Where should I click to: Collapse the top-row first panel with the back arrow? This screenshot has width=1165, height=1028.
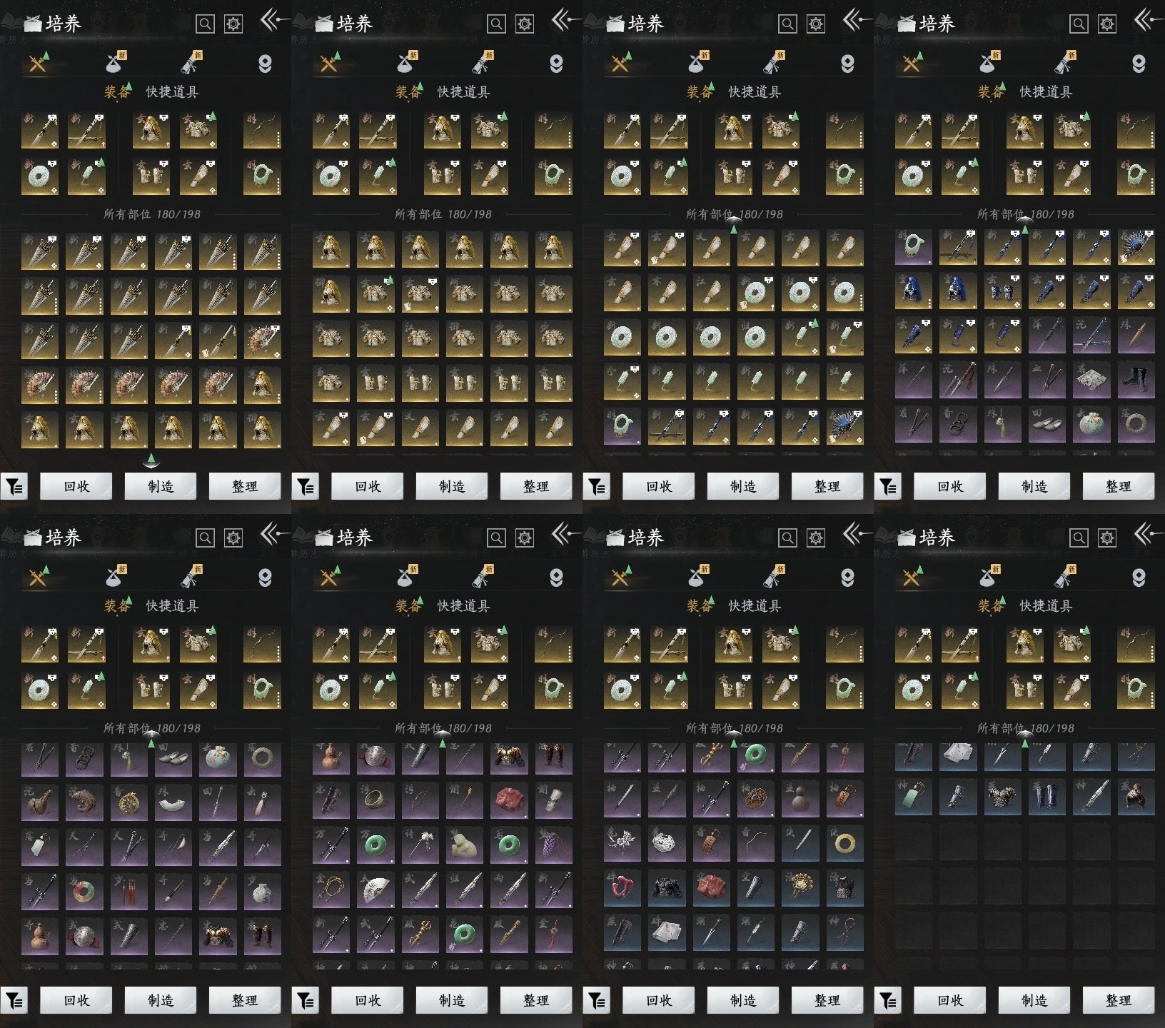[x=274, y=20]
